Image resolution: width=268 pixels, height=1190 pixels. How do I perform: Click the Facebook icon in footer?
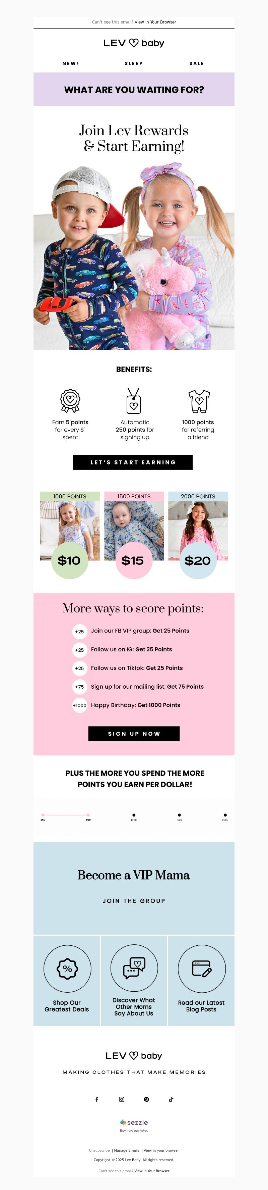click(97, 1099)
